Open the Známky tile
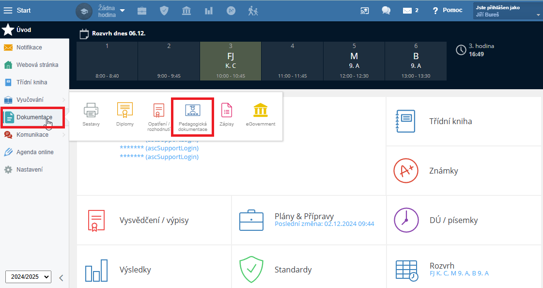Viewport: 543px width, 288px height. [x=463, y=171]
